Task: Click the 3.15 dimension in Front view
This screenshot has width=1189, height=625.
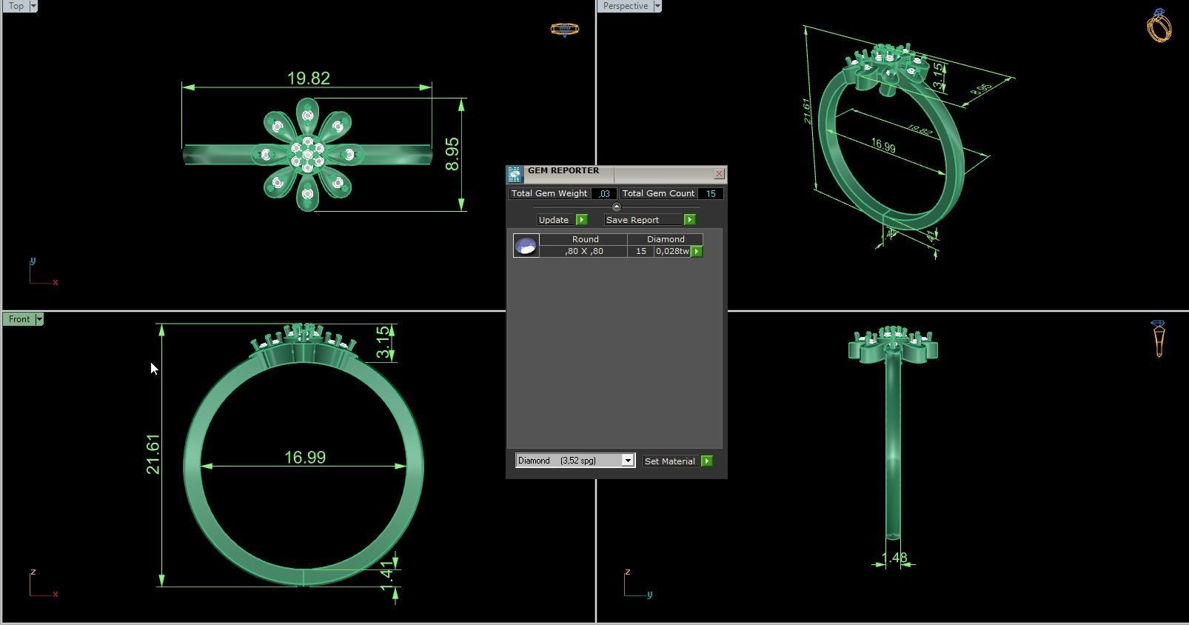Action: [382, 342]
